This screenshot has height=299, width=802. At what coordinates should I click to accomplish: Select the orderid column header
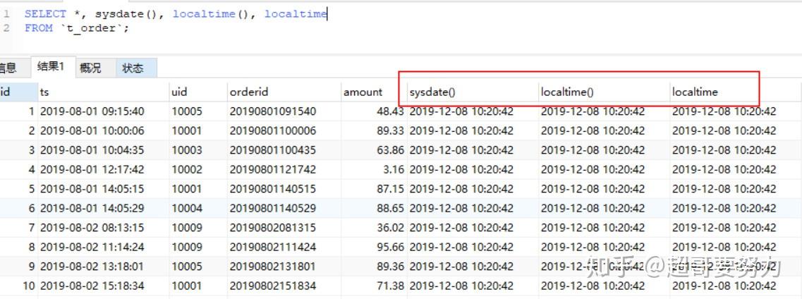pyautogui.click(x=248, y=92)
